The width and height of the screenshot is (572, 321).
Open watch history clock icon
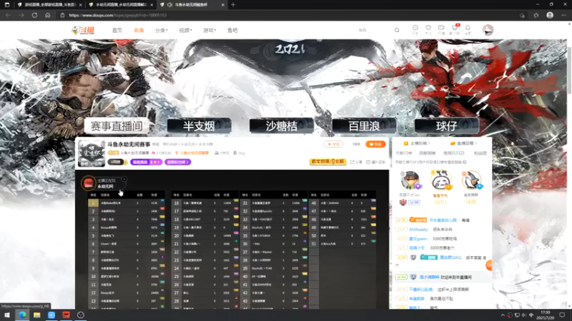click(x=415, y=28)
